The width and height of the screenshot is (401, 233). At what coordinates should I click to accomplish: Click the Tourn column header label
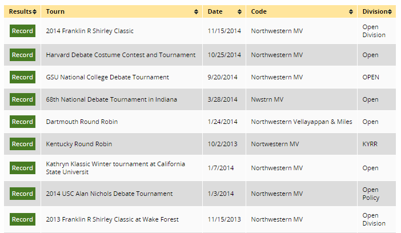coord(55,11)
